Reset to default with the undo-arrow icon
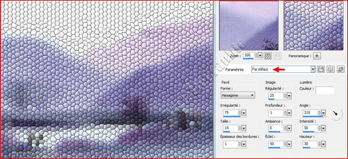 (x=340, y=69)
